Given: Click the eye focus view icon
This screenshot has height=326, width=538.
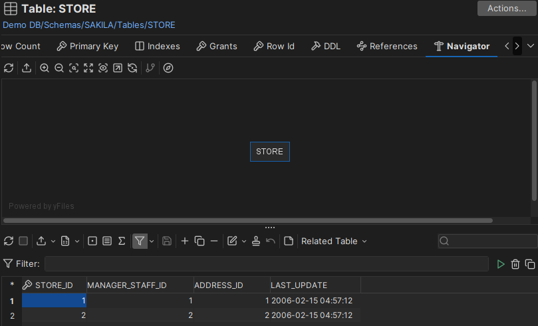Looking at the screenshot, I should (x=103, y=68).
